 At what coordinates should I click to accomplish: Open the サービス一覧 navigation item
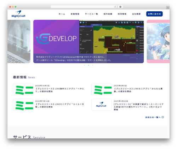point(91,14)
